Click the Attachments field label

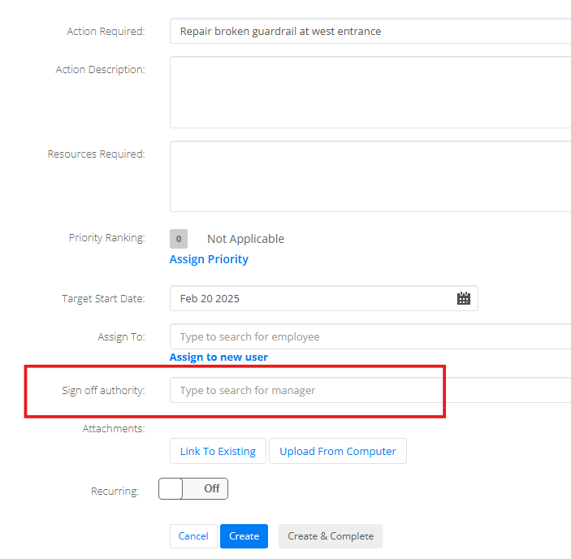tap(114, 429)
